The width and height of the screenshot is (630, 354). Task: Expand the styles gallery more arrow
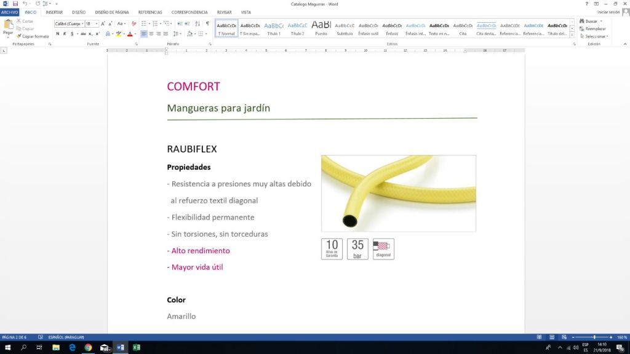tap(572, 35)
